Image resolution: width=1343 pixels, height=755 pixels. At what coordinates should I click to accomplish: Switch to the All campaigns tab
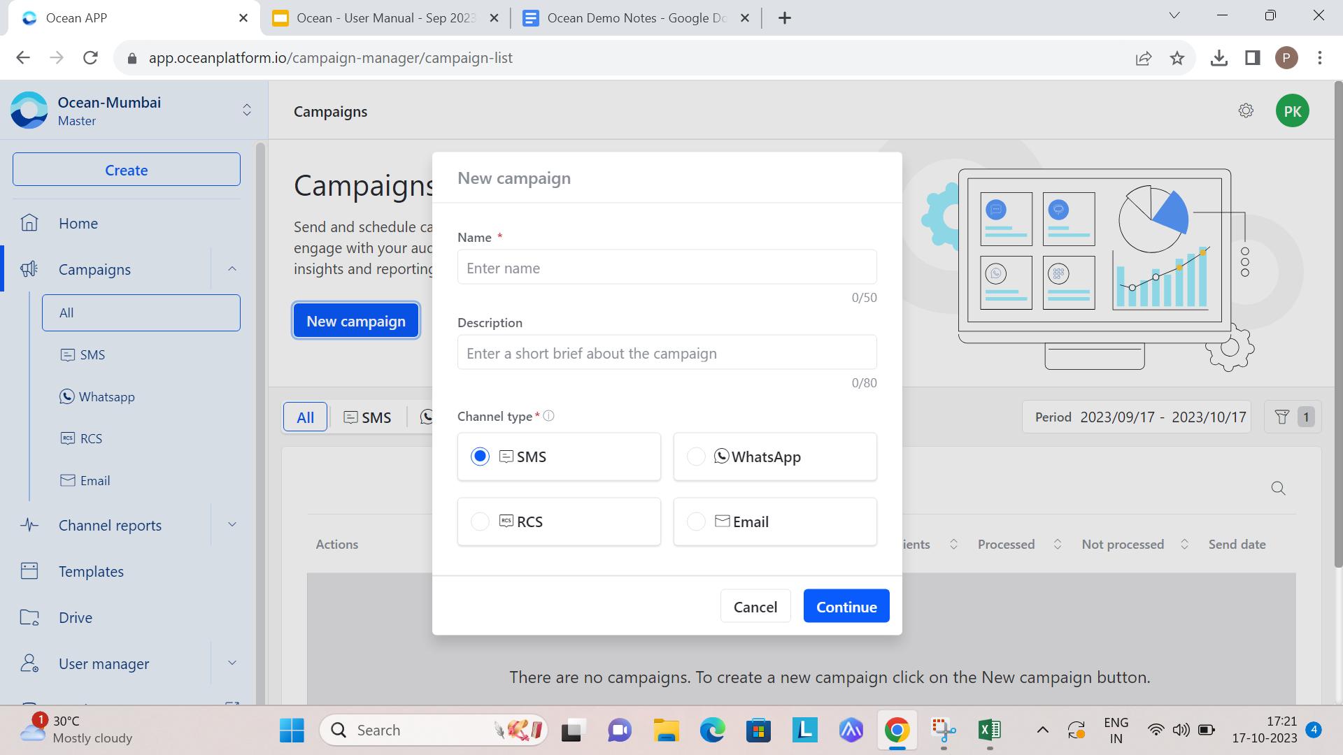click(x=305, y=417)
